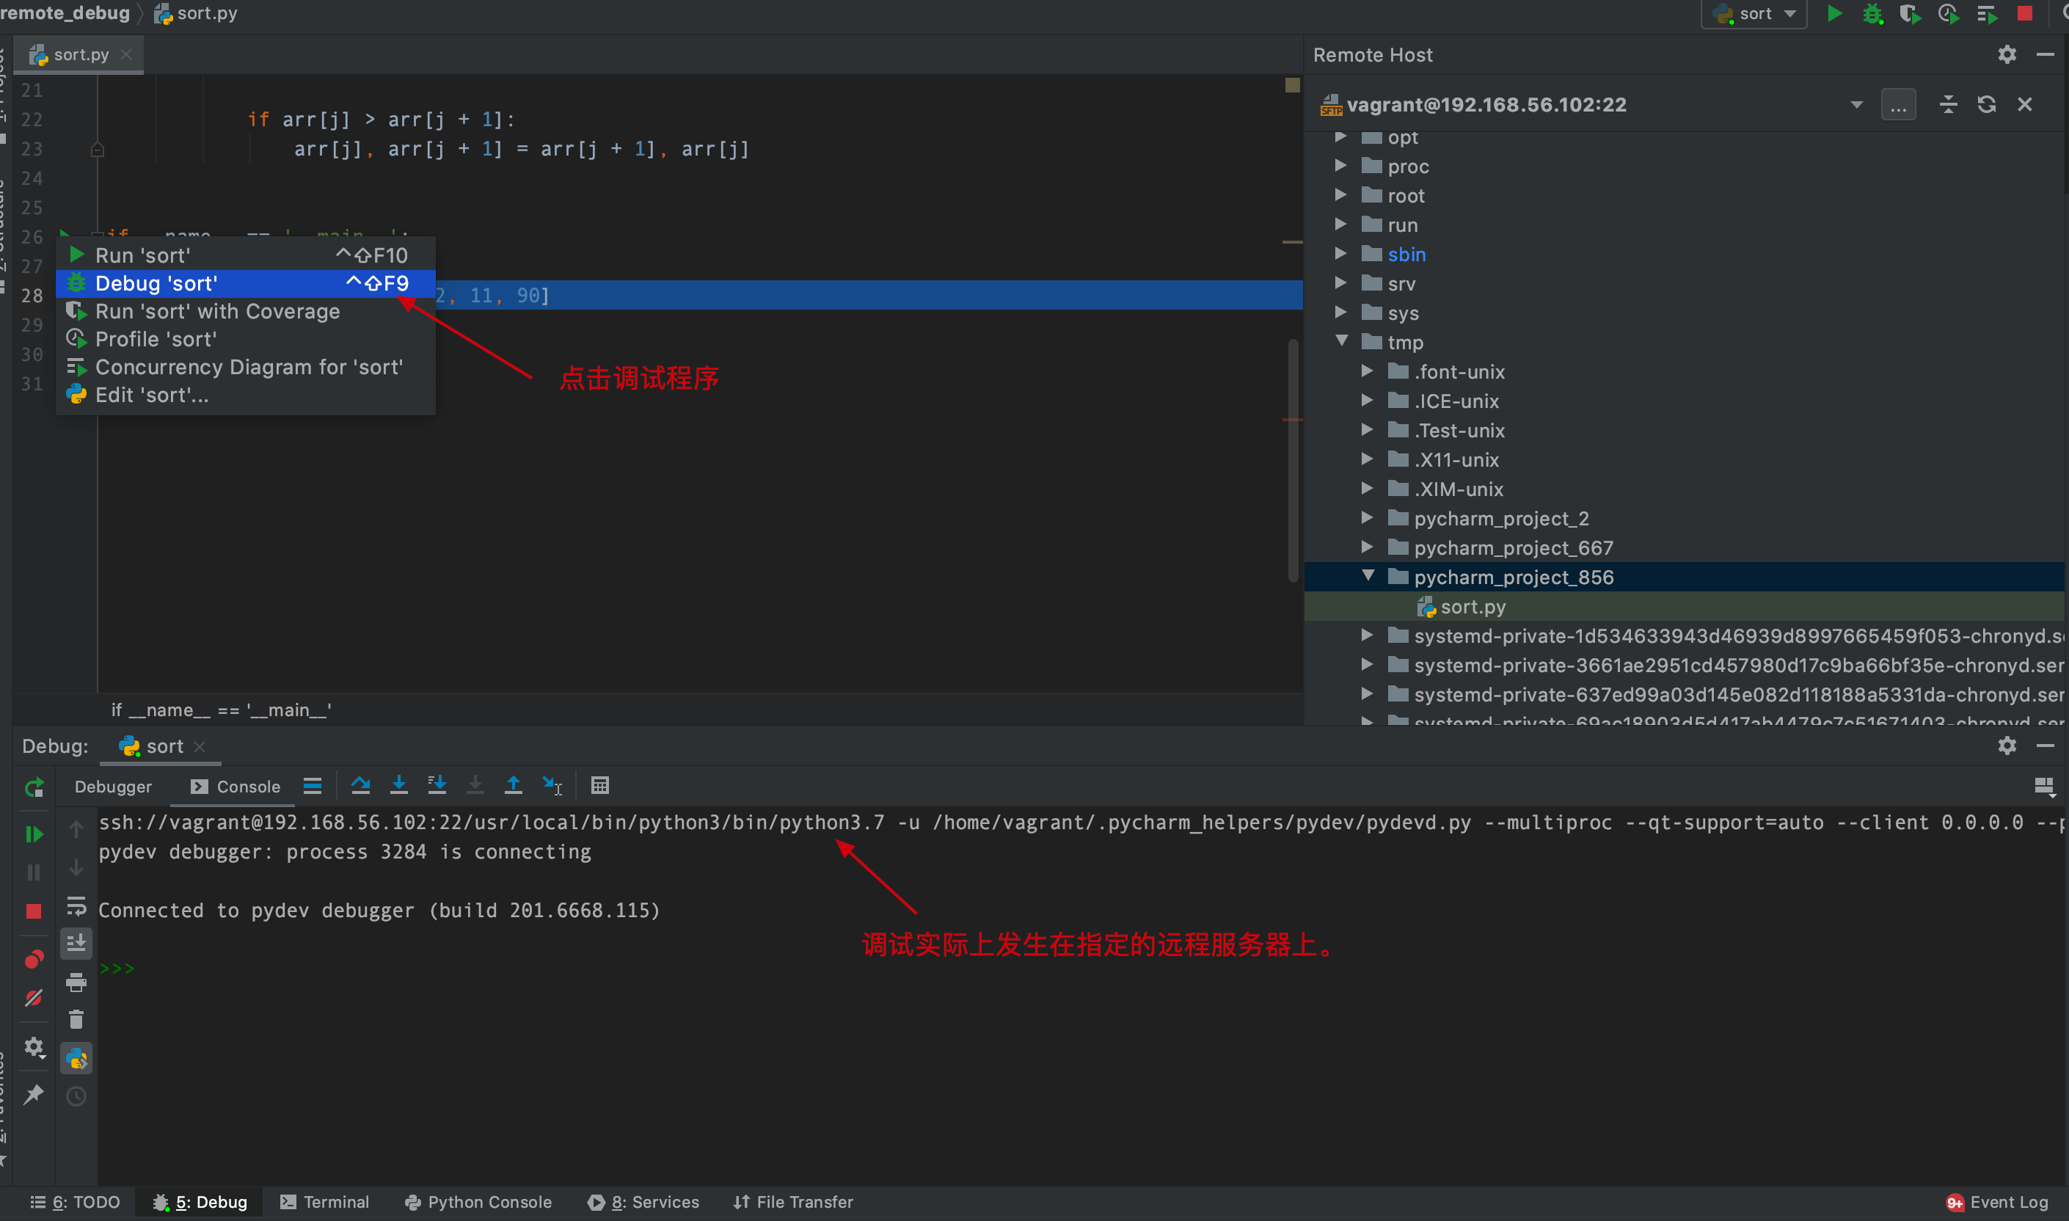Click the Debug bug icon in top toolbar

coord(1872,13)
